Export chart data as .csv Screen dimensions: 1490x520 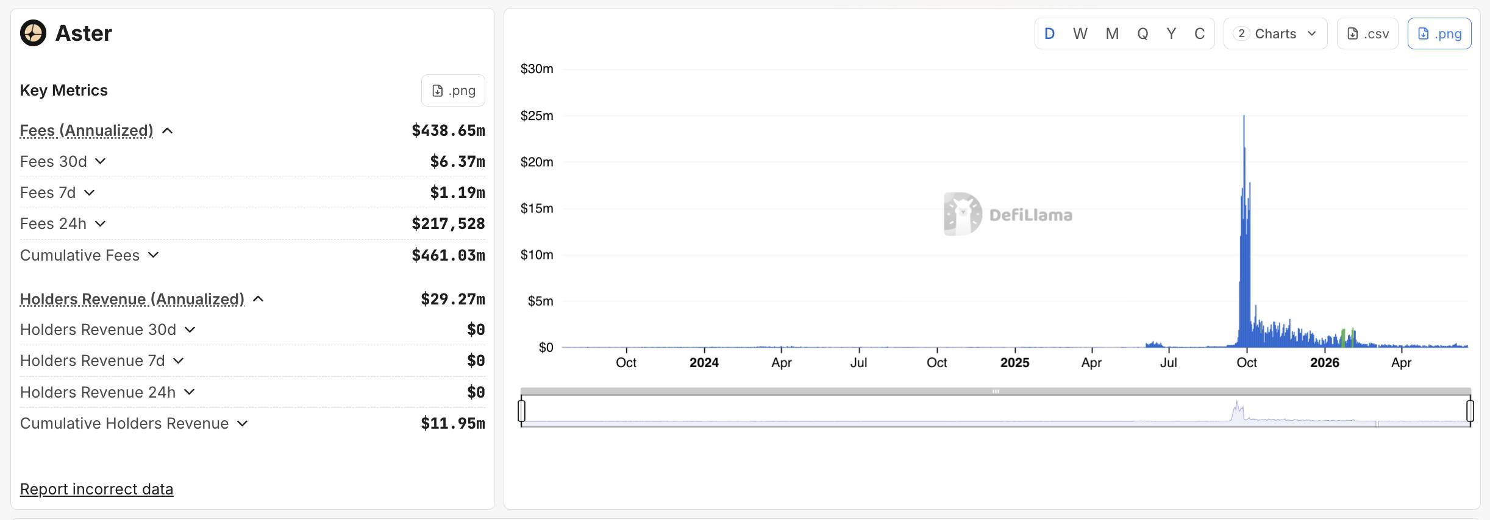click(1367, 33)
